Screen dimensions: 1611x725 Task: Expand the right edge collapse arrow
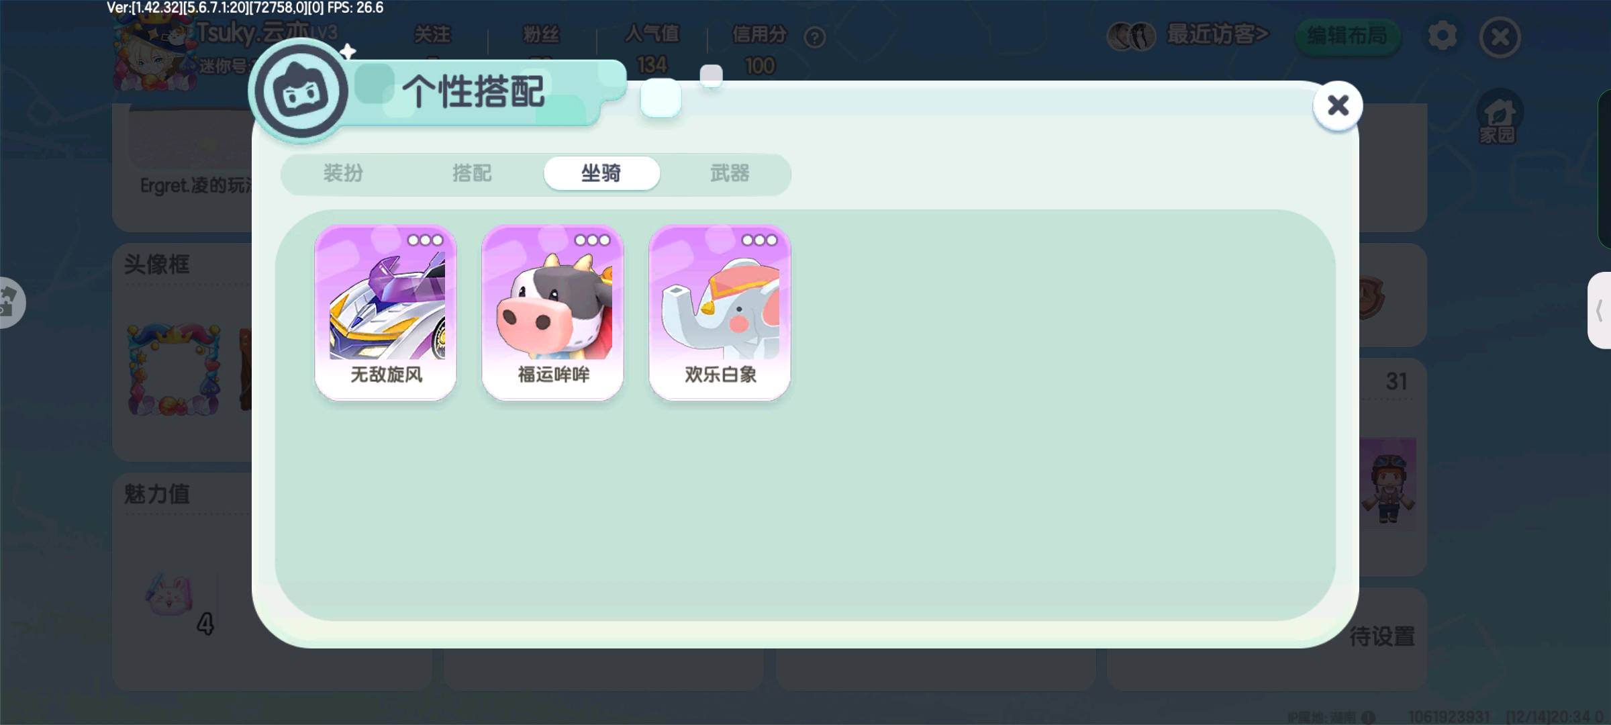pos(1600,311)
